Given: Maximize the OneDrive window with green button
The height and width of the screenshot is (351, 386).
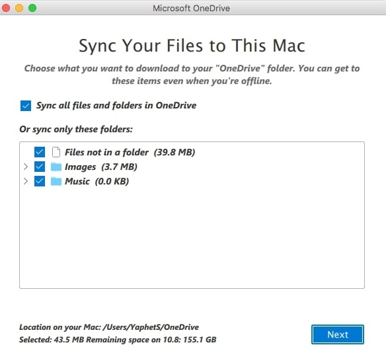Looking at the screenshot, I should pyautogui.click(x=32, y=8).
